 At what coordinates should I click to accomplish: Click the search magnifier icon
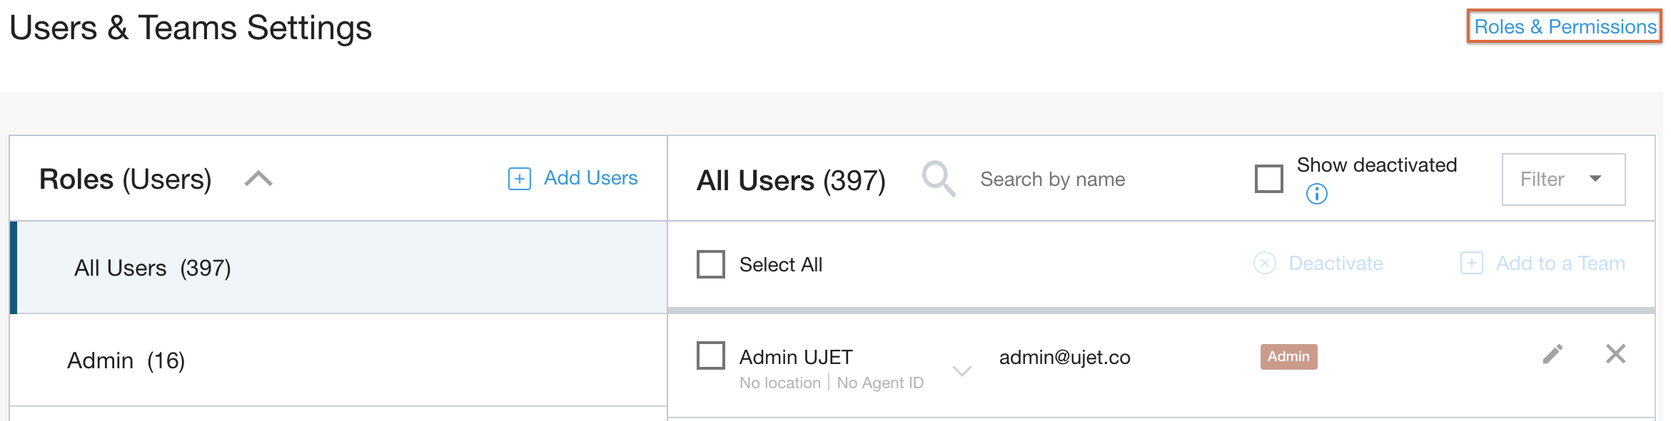click(939, 179)
